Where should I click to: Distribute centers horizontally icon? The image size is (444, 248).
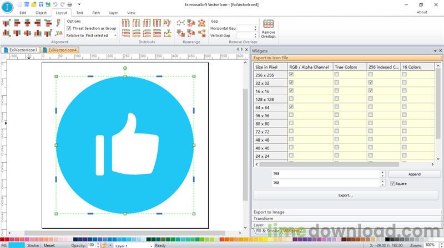point(136,23)
